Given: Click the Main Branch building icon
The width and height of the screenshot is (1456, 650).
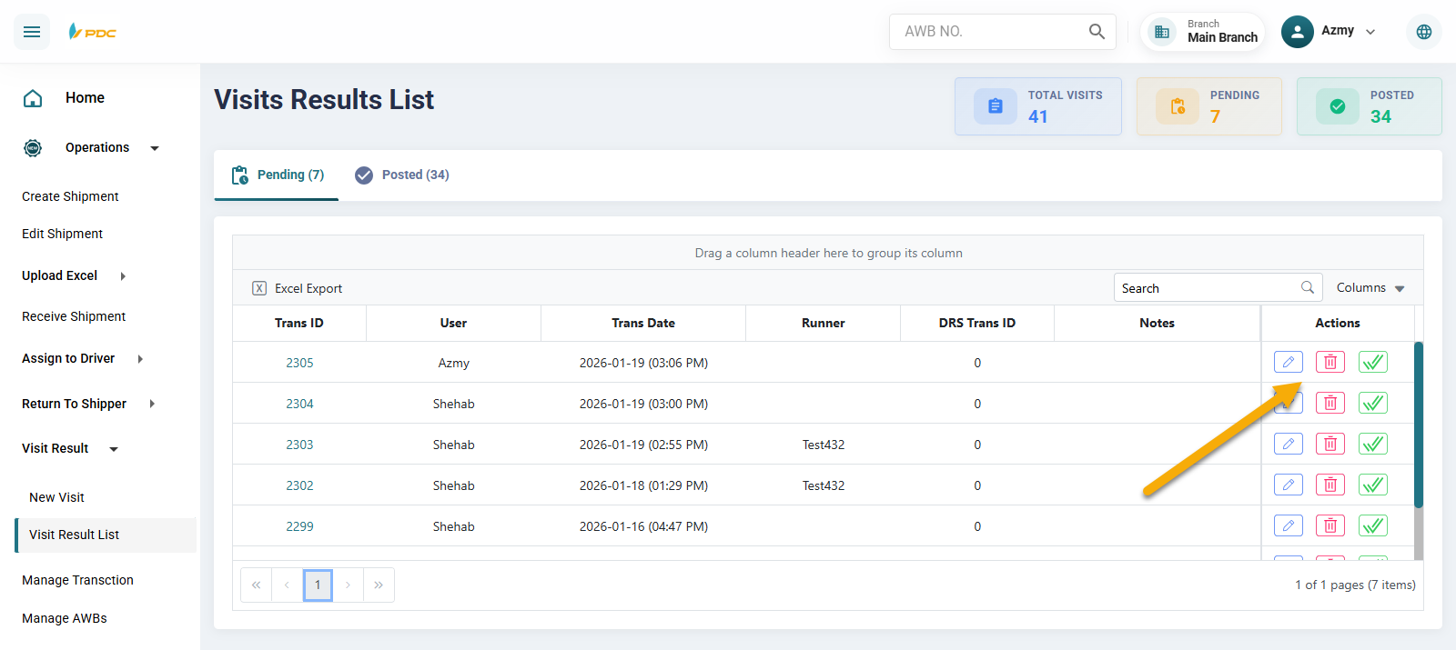Looking at the screenshot, I should 1162,32.
